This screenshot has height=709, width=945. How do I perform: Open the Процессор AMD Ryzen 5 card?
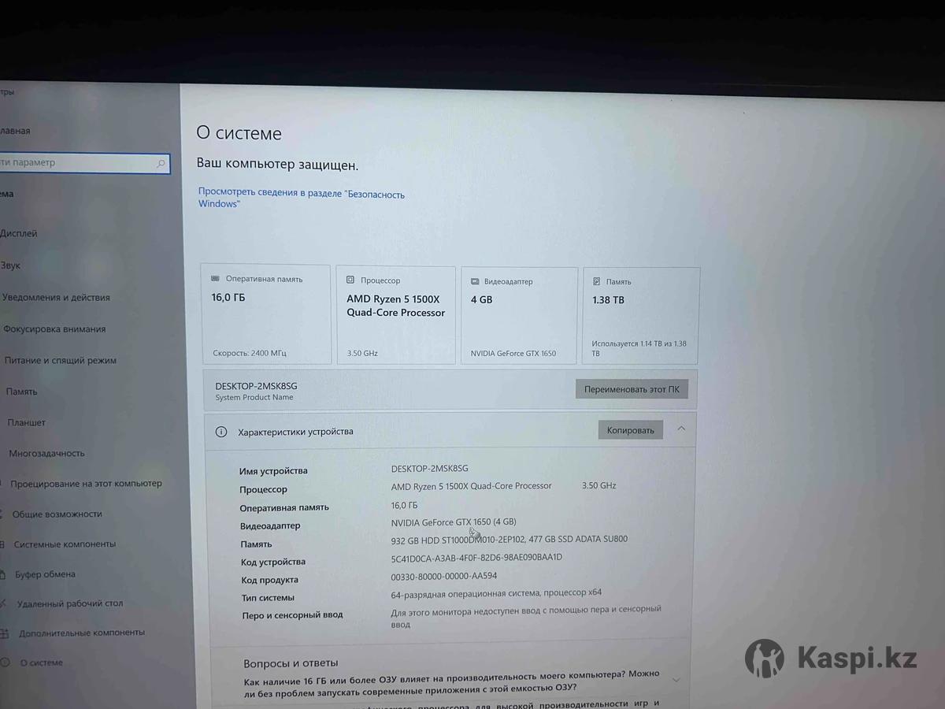[396, 315]
